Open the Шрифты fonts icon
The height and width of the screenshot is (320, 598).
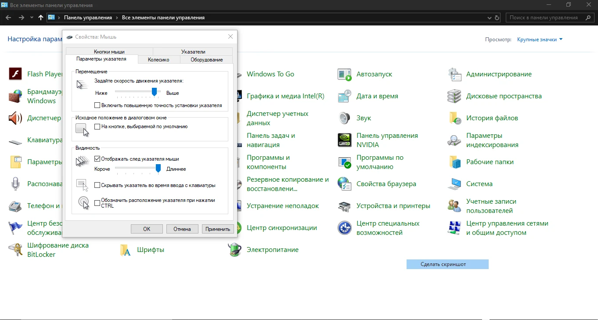[x=126, y=250]
